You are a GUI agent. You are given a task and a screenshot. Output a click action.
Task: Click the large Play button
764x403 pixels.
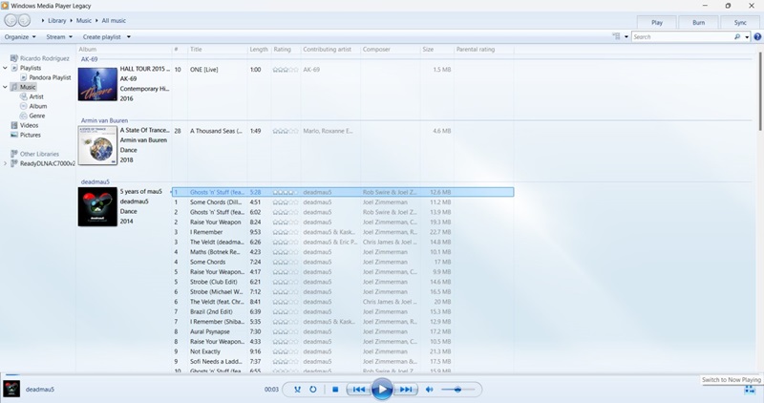click(382, 390)
